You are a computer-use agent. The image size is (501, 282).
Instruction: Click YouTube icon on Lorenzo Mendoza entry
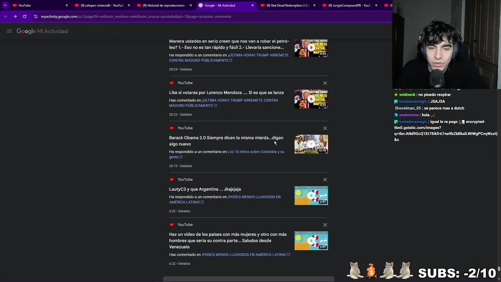pos(171,83)
